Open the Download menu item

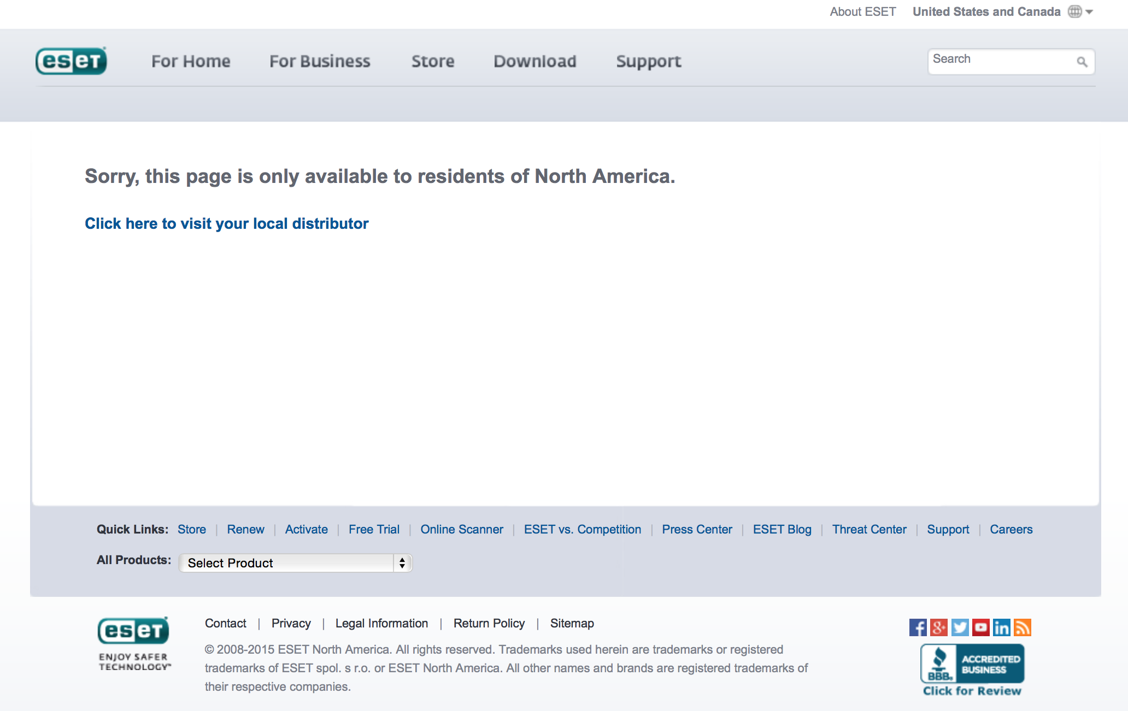tap(535, 61)
